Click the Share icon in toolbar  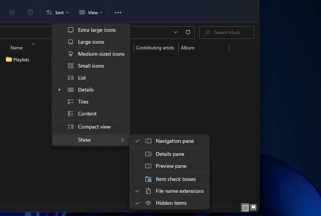pyautogui.click(x=12, y=12)
